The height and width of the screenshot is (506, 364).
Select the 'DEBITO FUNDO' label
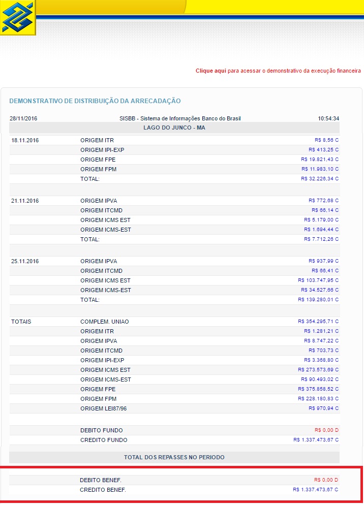coord(101,430)
